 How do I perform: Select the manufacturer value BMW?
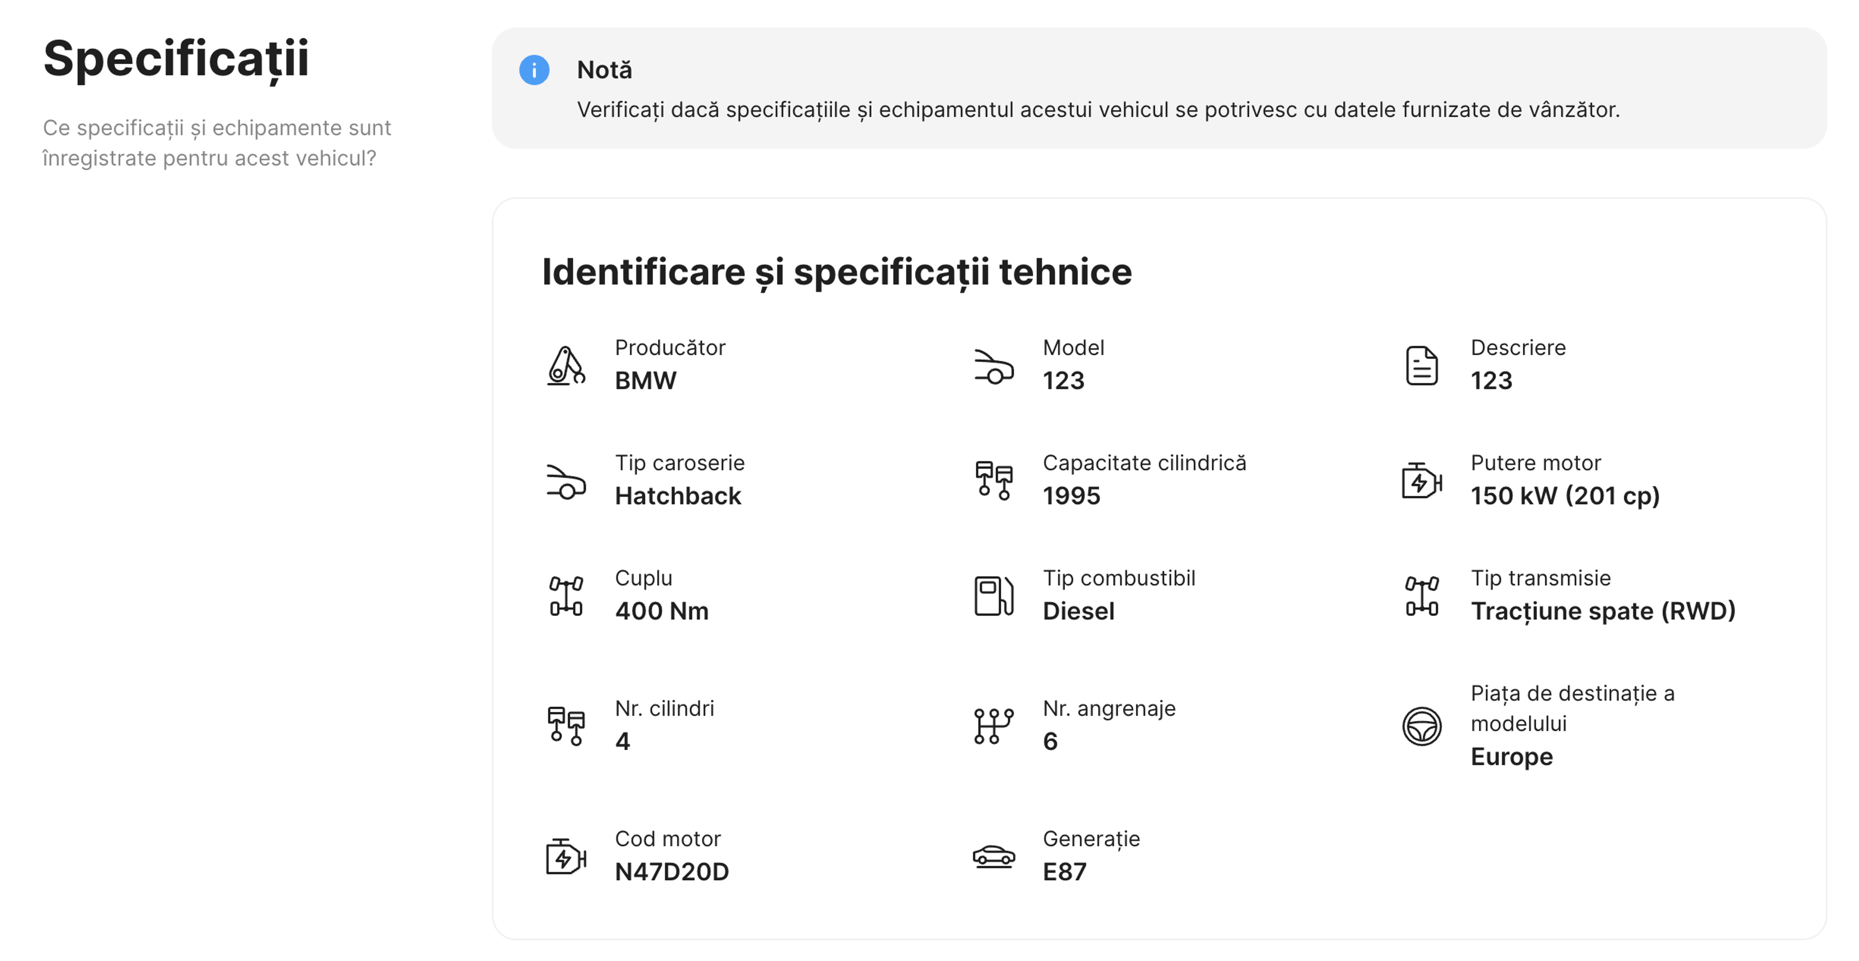645,381
